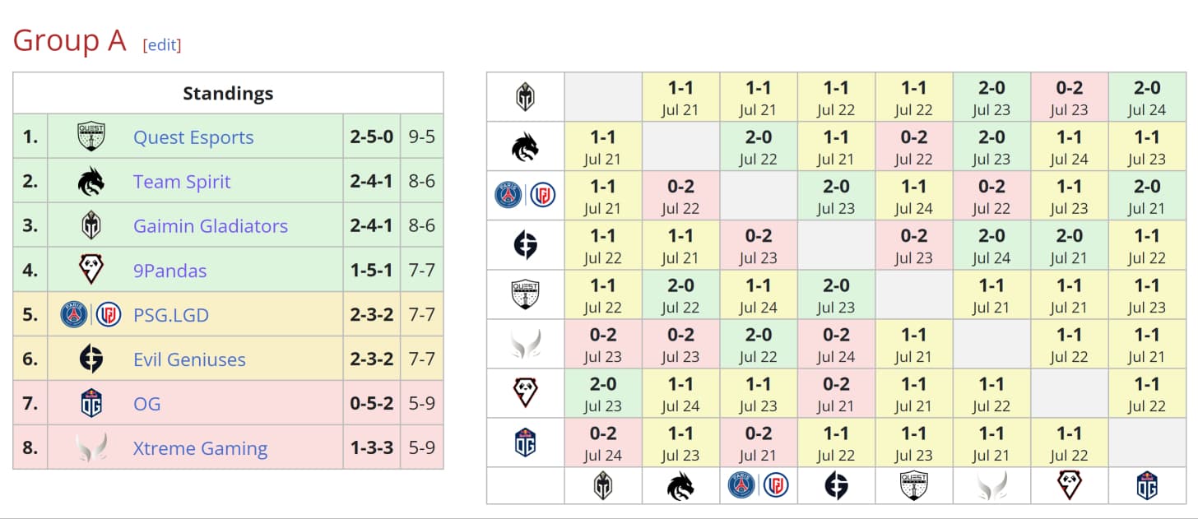The height and width of the screenshot is (519, 1198).
Task: Select the Gaimin Gladiators helmet logo in Standings
Action: click(x=91, y=225)
